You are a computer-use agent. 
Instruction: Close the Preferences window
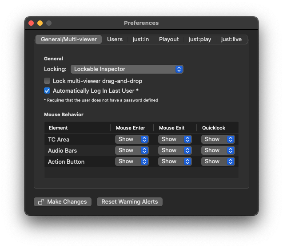coord(31,23)
